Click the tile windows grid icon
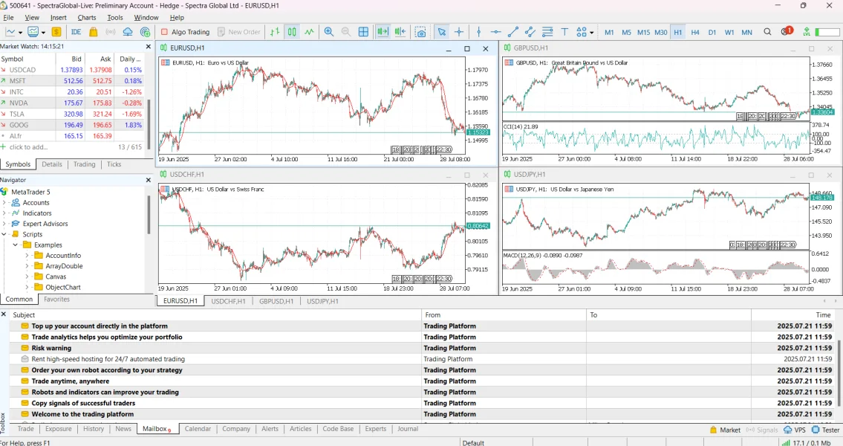 pos(363,32)
